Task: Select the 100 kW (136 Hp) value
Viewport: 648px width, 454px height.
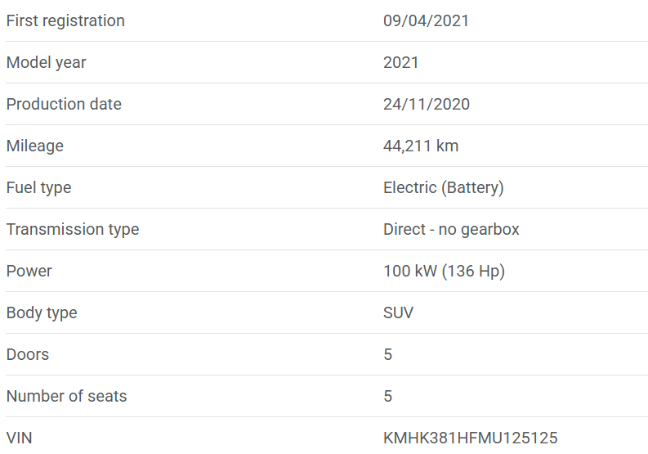Action: coord(444,272)
